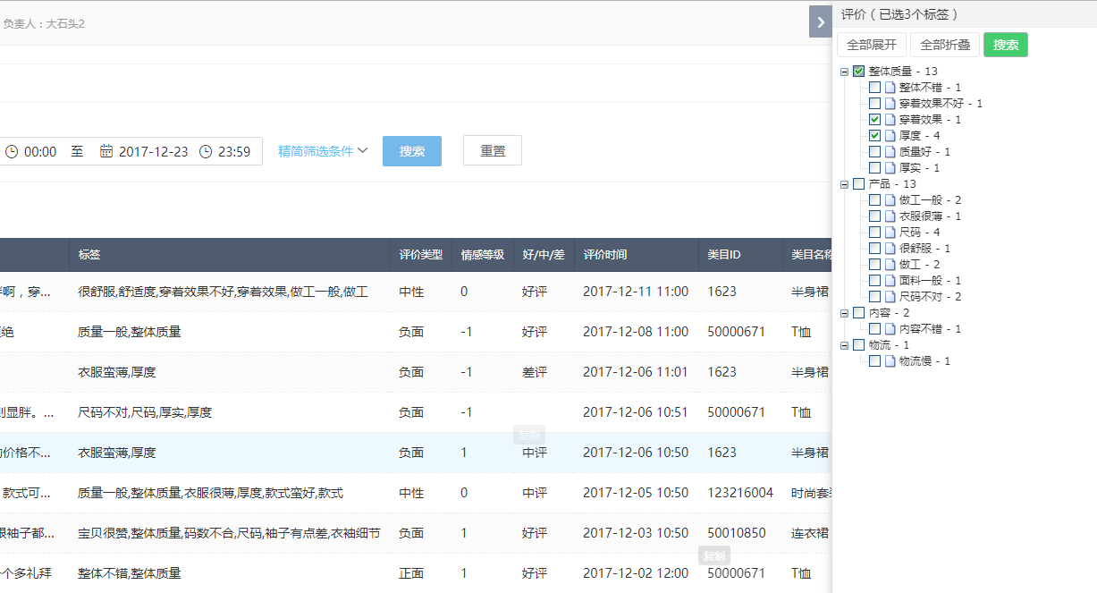
Task: Click the calendar icon next to 2017-12-23
Action: click(106, 151)
